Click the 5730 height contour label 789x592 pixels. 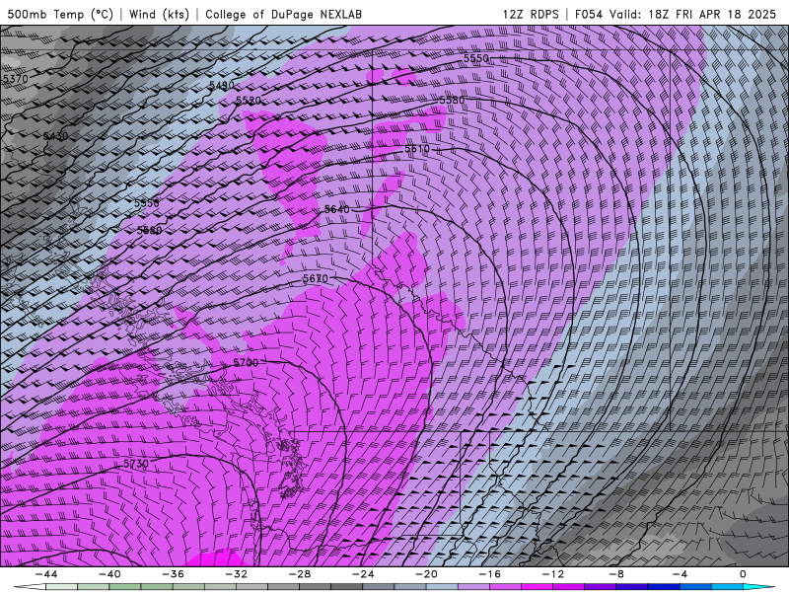(x=136, y=464)
